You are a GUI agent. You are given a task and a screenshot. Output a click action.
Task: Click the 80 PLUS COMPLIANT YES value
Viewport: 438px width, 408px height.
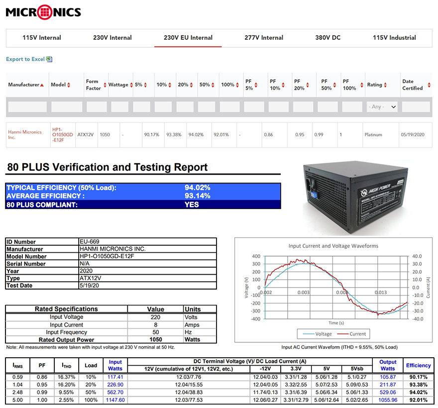click(x=192, y=204)
